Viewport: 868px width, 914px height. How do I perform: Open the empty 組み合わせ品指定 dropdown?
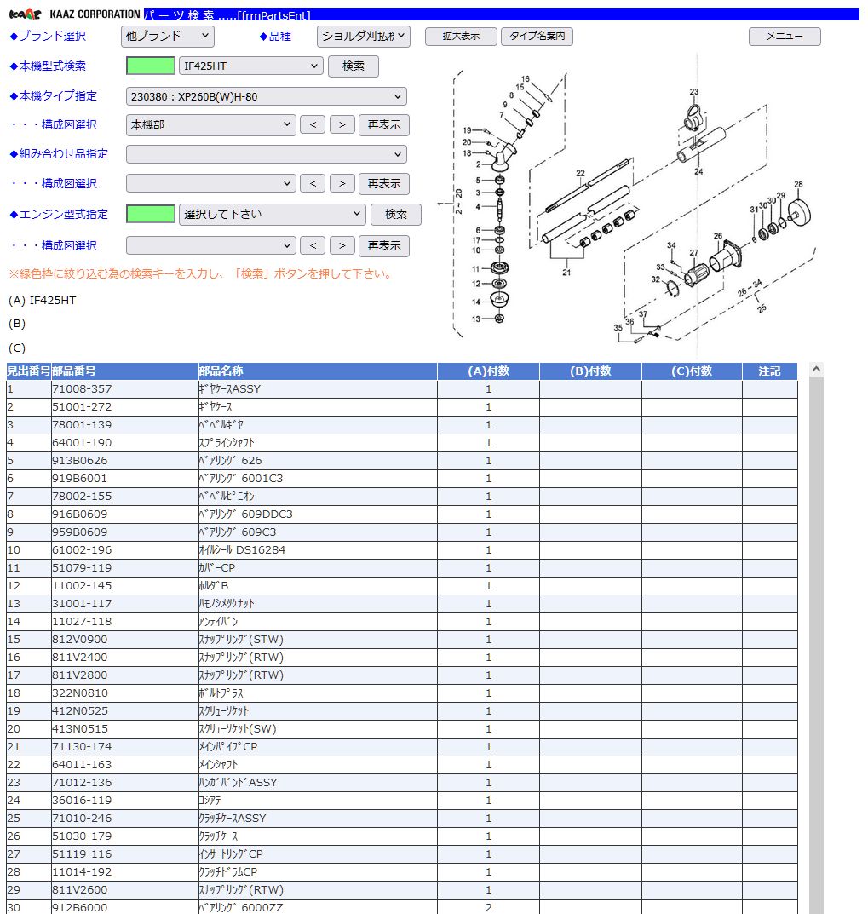click(x=266, y=154)
